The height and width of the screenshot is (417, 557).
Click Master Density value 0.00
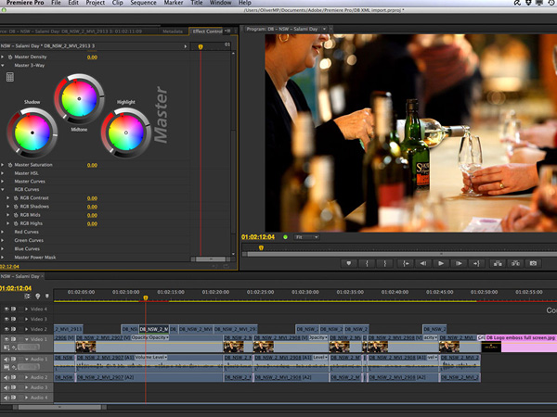[92, 57]
